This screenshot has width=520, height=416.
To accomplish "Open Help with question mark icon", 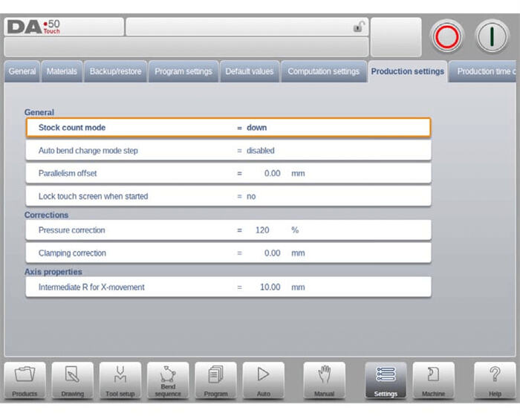I will [x=495, y=380].
